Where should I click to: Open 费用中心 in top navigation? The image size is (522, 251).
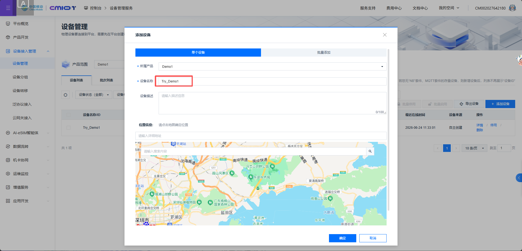(394, 8)
